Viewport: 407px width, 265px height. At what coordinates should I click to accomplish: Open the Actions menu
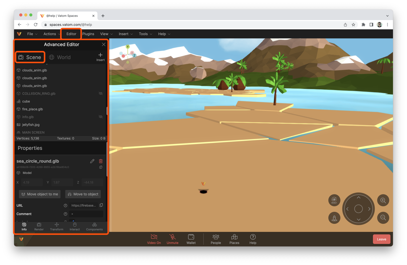click(52, 34)
